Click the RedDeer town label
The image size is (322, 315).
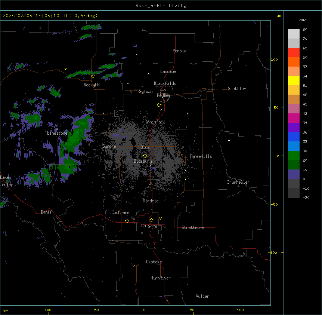point(164,95)
